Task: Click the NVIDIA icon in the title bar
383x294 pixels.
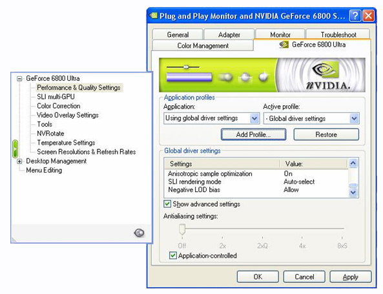Action: tap(154, 16)
